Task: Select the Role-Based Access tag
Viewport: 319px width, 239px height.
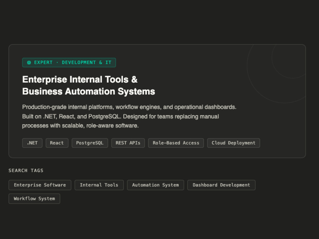Action: (176, 143)
